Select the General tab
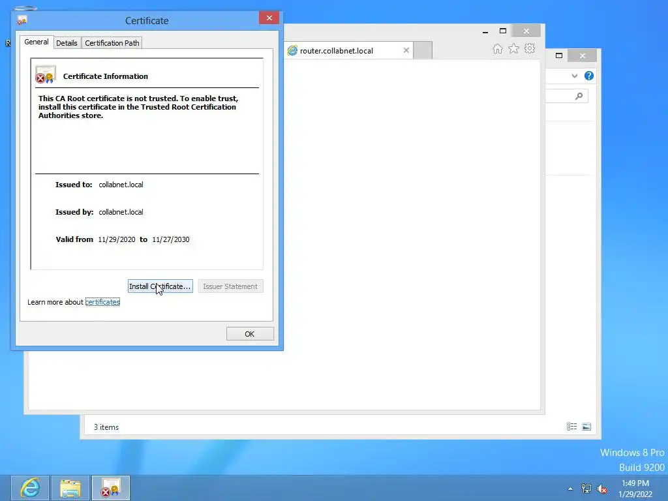Viewport: 668px width, 501px height. coord(37,42)
